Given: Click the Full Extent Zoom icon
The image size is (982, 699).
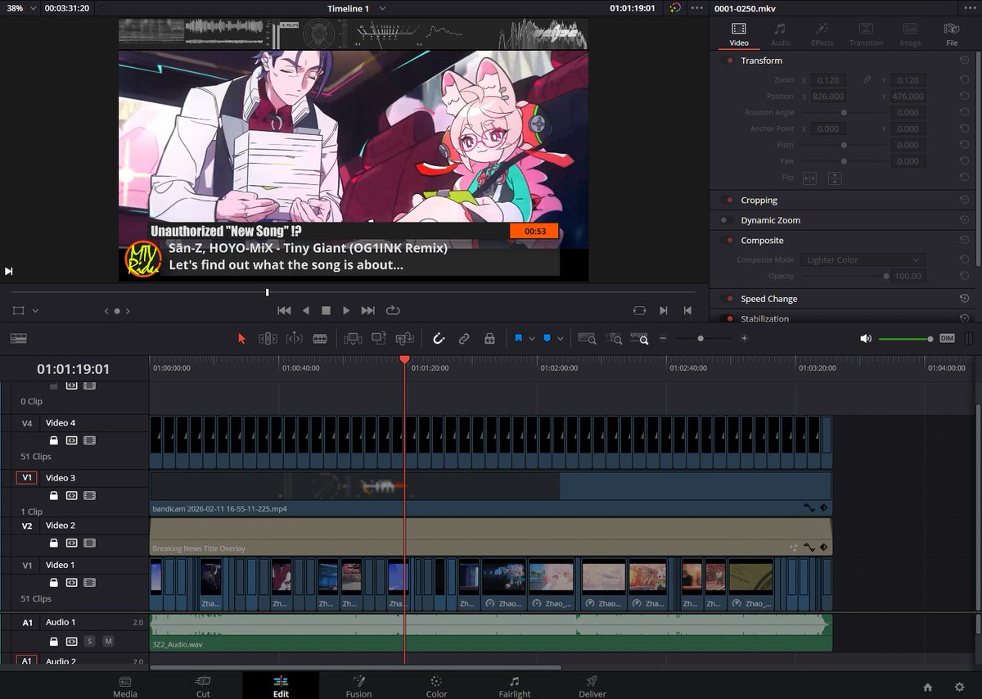Looking at the screenshot, I should click(x=587, y=338).
